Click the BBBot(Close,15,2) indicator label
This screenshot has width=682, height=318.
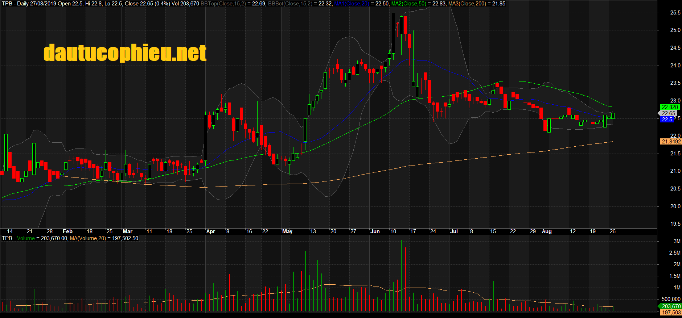tap(290, 4)
